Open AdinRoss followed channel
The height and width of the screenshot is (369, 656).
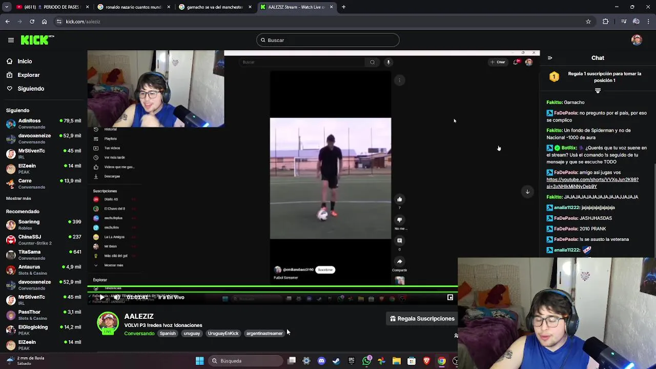[x=44, y=124]
